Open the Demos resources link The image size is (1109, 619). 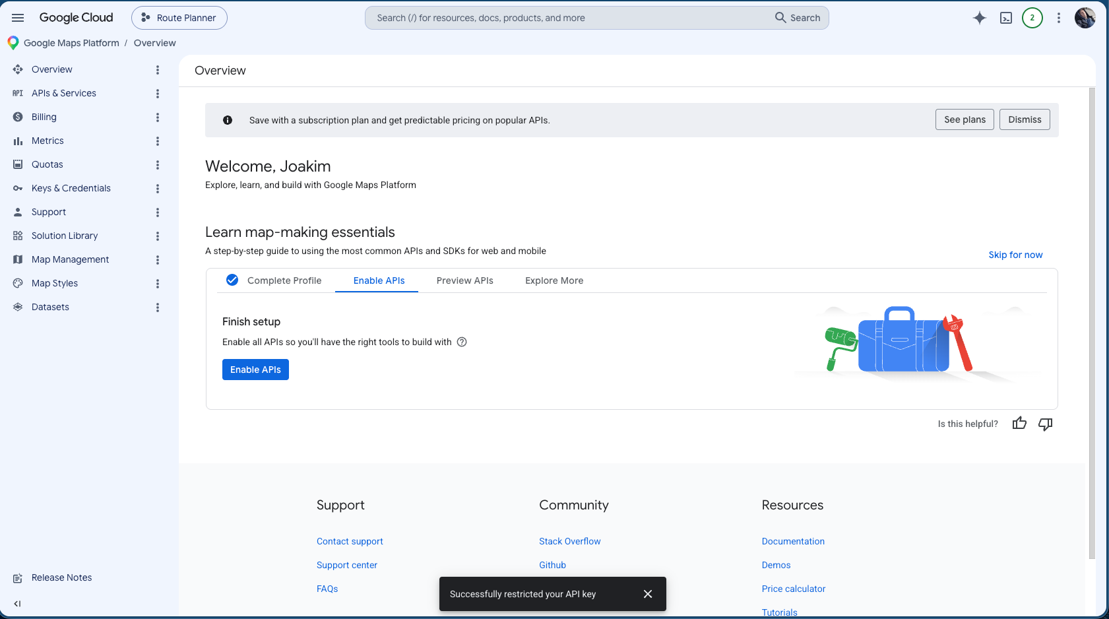776,565
